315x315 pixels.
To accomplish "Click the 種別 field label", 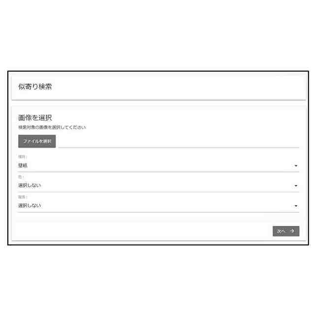I will (22, 157).
